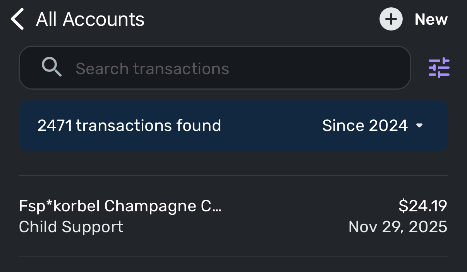This screenshot has height=272, width=467.
Task: Click the $24.19 transaction amount
Action: [423, 206]
